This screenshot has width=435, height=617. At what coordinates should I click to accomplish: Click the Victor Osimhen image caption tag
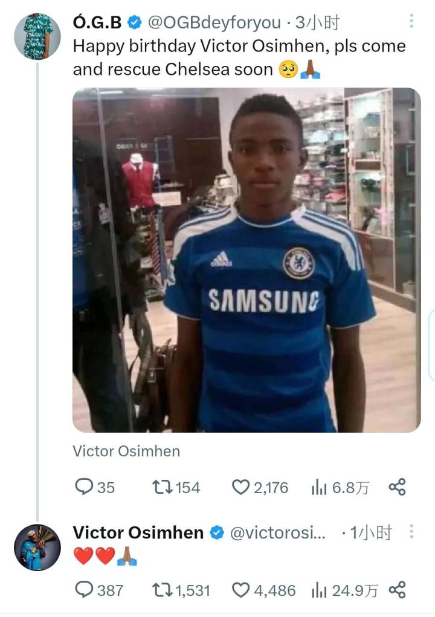(x=126, y=451)
